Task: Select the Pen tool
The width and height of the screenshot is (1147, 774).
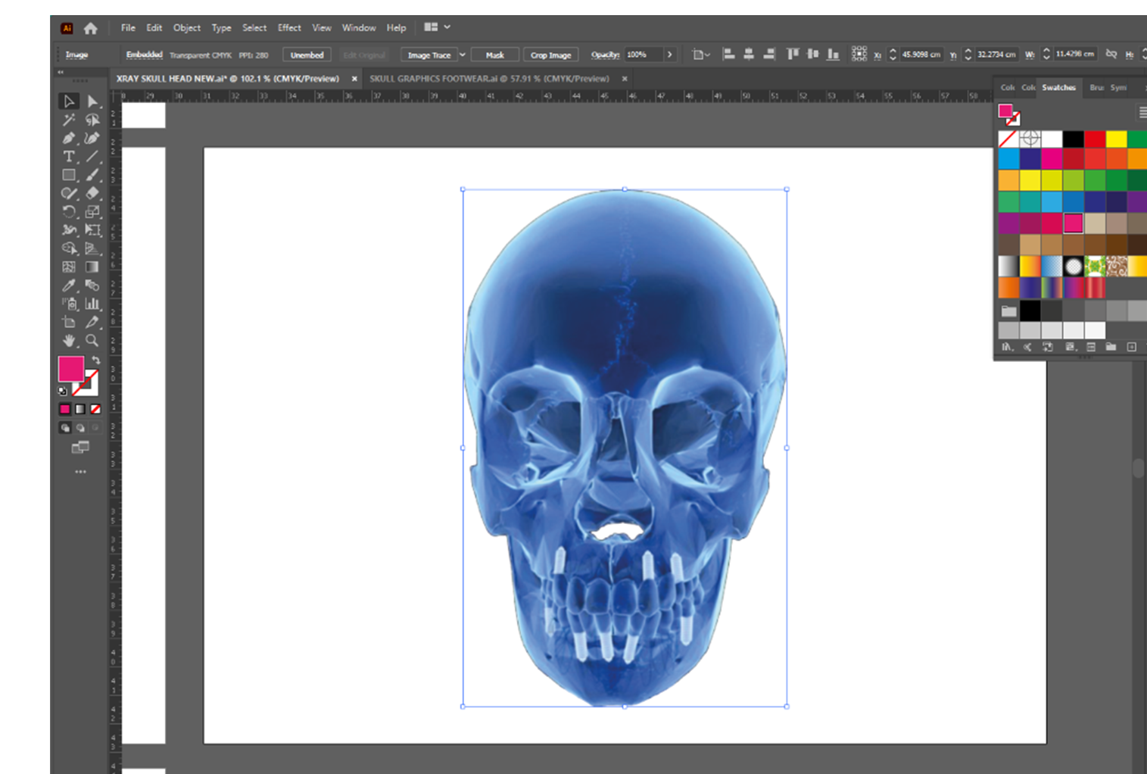Action: pos(69,138)
